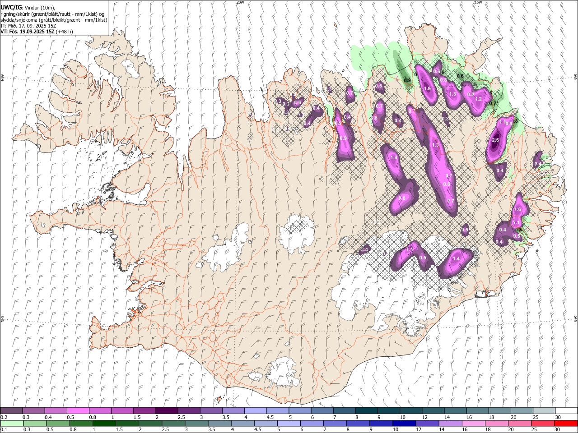578x433 pixels.
Task: Click the 20W longitude label
Action: click(240, 2)
